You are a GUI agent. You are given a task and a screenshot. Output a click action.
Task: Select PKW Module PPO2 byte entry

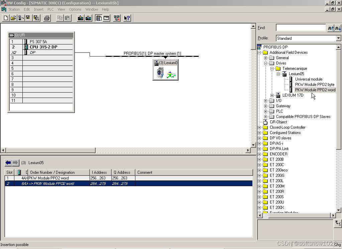pyautogui.click(x=315, y=84)
